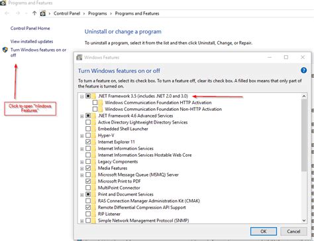
Task: Expand Legacy Components node
Action: tap(82, 162)
